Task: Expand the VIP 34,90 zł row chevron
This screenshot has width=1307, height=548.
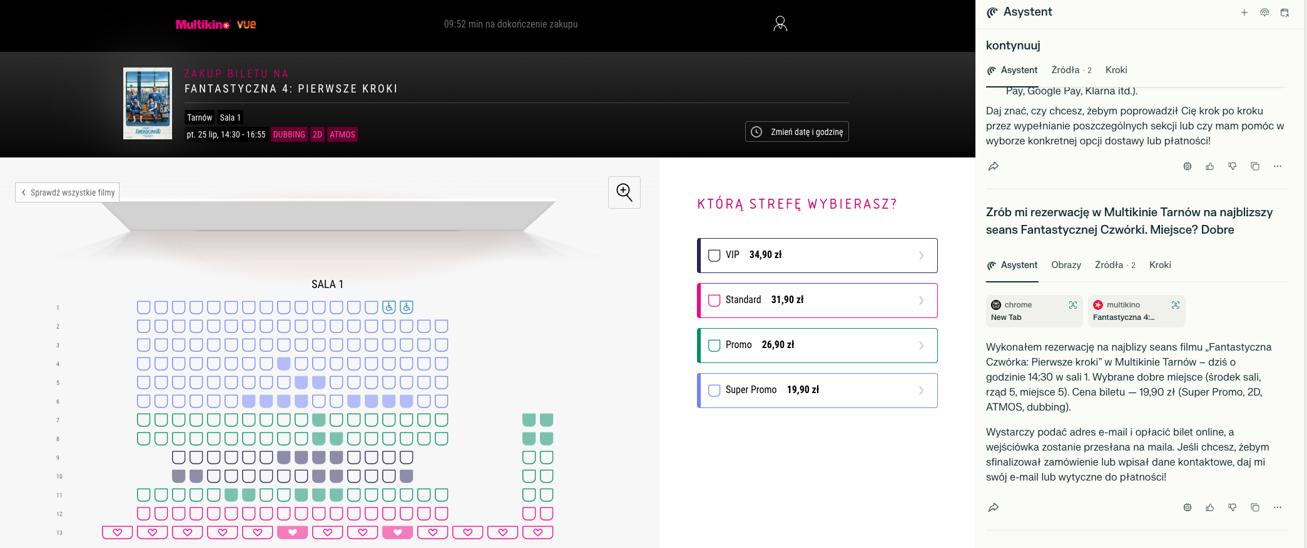Action: click(921, 256)
